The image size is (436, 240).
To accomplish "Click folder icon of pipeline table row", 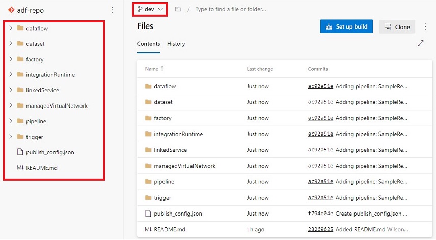I will click(x=148, y=181).
